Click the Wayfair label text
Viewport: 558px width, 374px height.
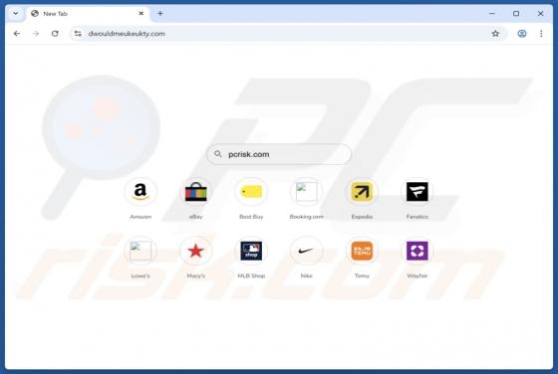pos(418,276)
